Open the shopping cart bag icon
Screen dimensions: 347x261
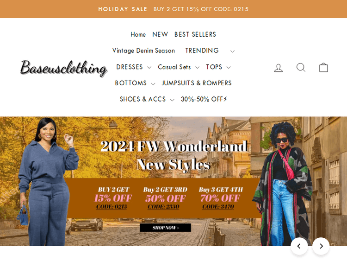(323, 67)
